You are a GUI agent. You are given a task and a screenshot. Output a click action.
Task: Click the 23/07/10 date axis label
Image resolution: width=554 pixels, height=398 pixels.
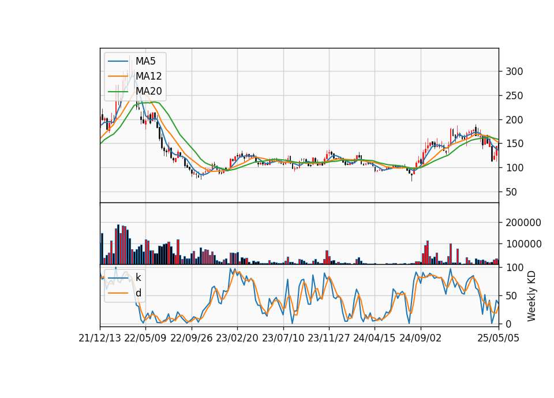click(x=283, y=338)
